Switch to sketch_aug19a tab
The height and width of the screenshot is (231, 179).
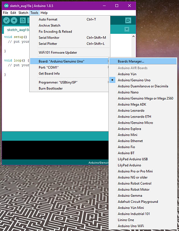point(17,30)
